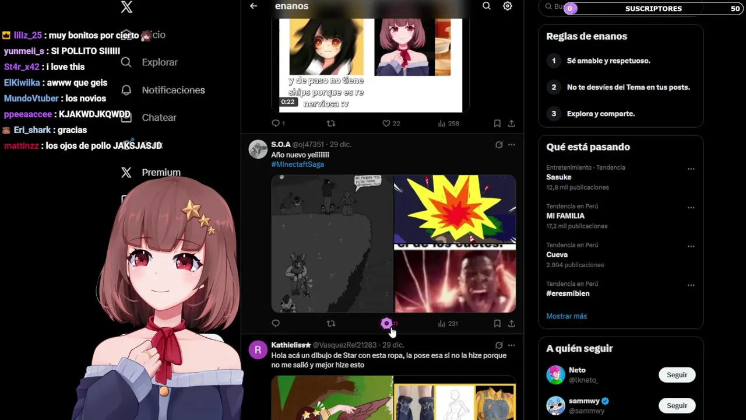Viewport: 746px width, 420px height.
Task: Open more options on S.O.A post
Action: pos(511,145)
